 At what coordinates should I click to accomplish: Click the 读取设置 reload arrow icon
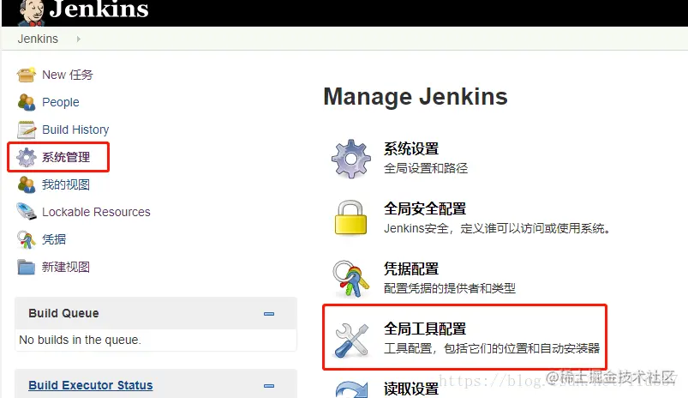coord(351,389)
